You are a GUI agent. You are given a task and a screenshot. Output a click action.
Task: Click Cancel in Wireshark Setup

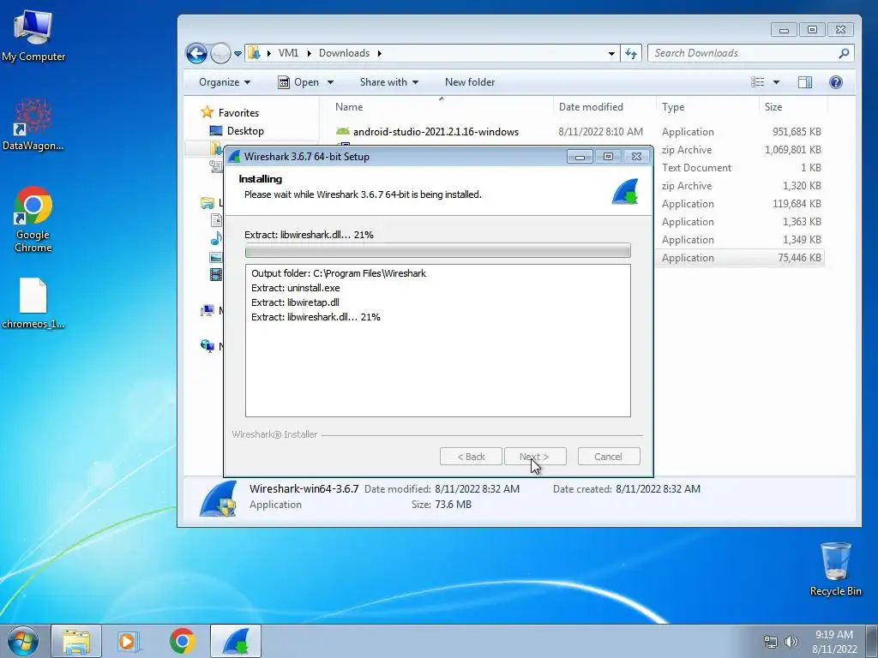point(608,457)
